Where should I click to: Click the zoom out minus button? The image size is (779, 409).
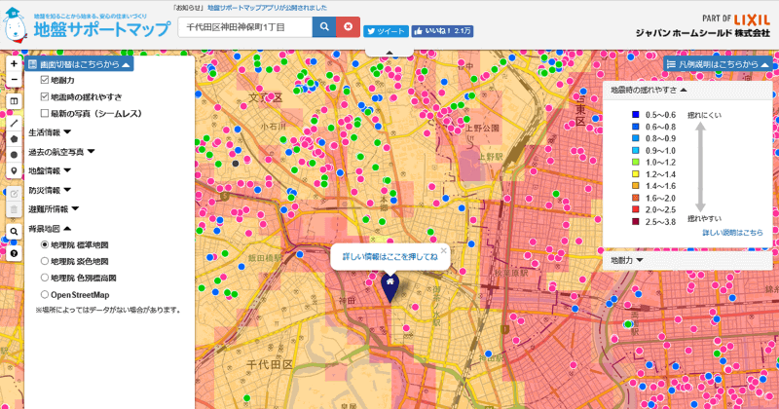pos(14,80)
